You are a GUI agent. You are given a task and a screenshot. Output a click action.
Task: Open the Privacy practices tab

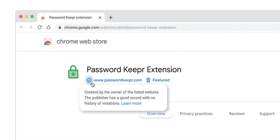tap(196, 114)
